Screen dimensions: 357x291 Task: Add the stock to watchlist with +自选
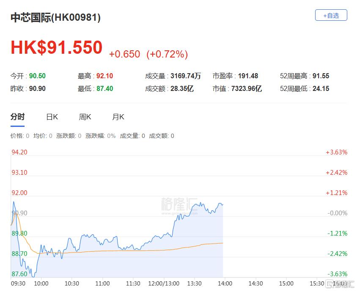coord(331,15)
